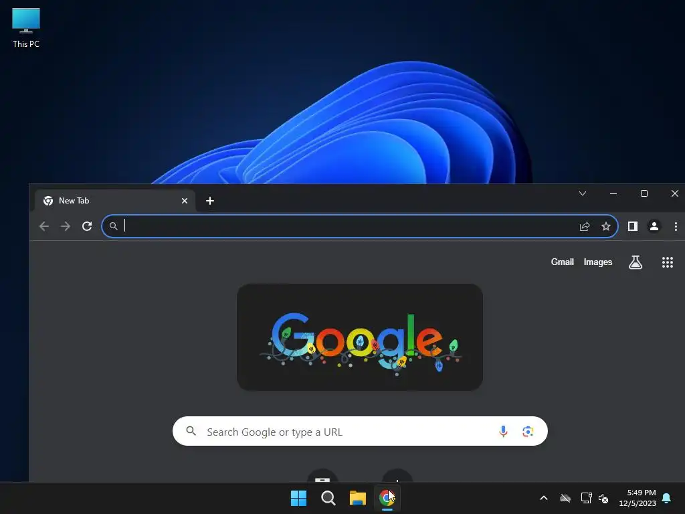The width and height of the screenshot is (685, 514).
Task: Open the Google apps grid
Action: 667,262
